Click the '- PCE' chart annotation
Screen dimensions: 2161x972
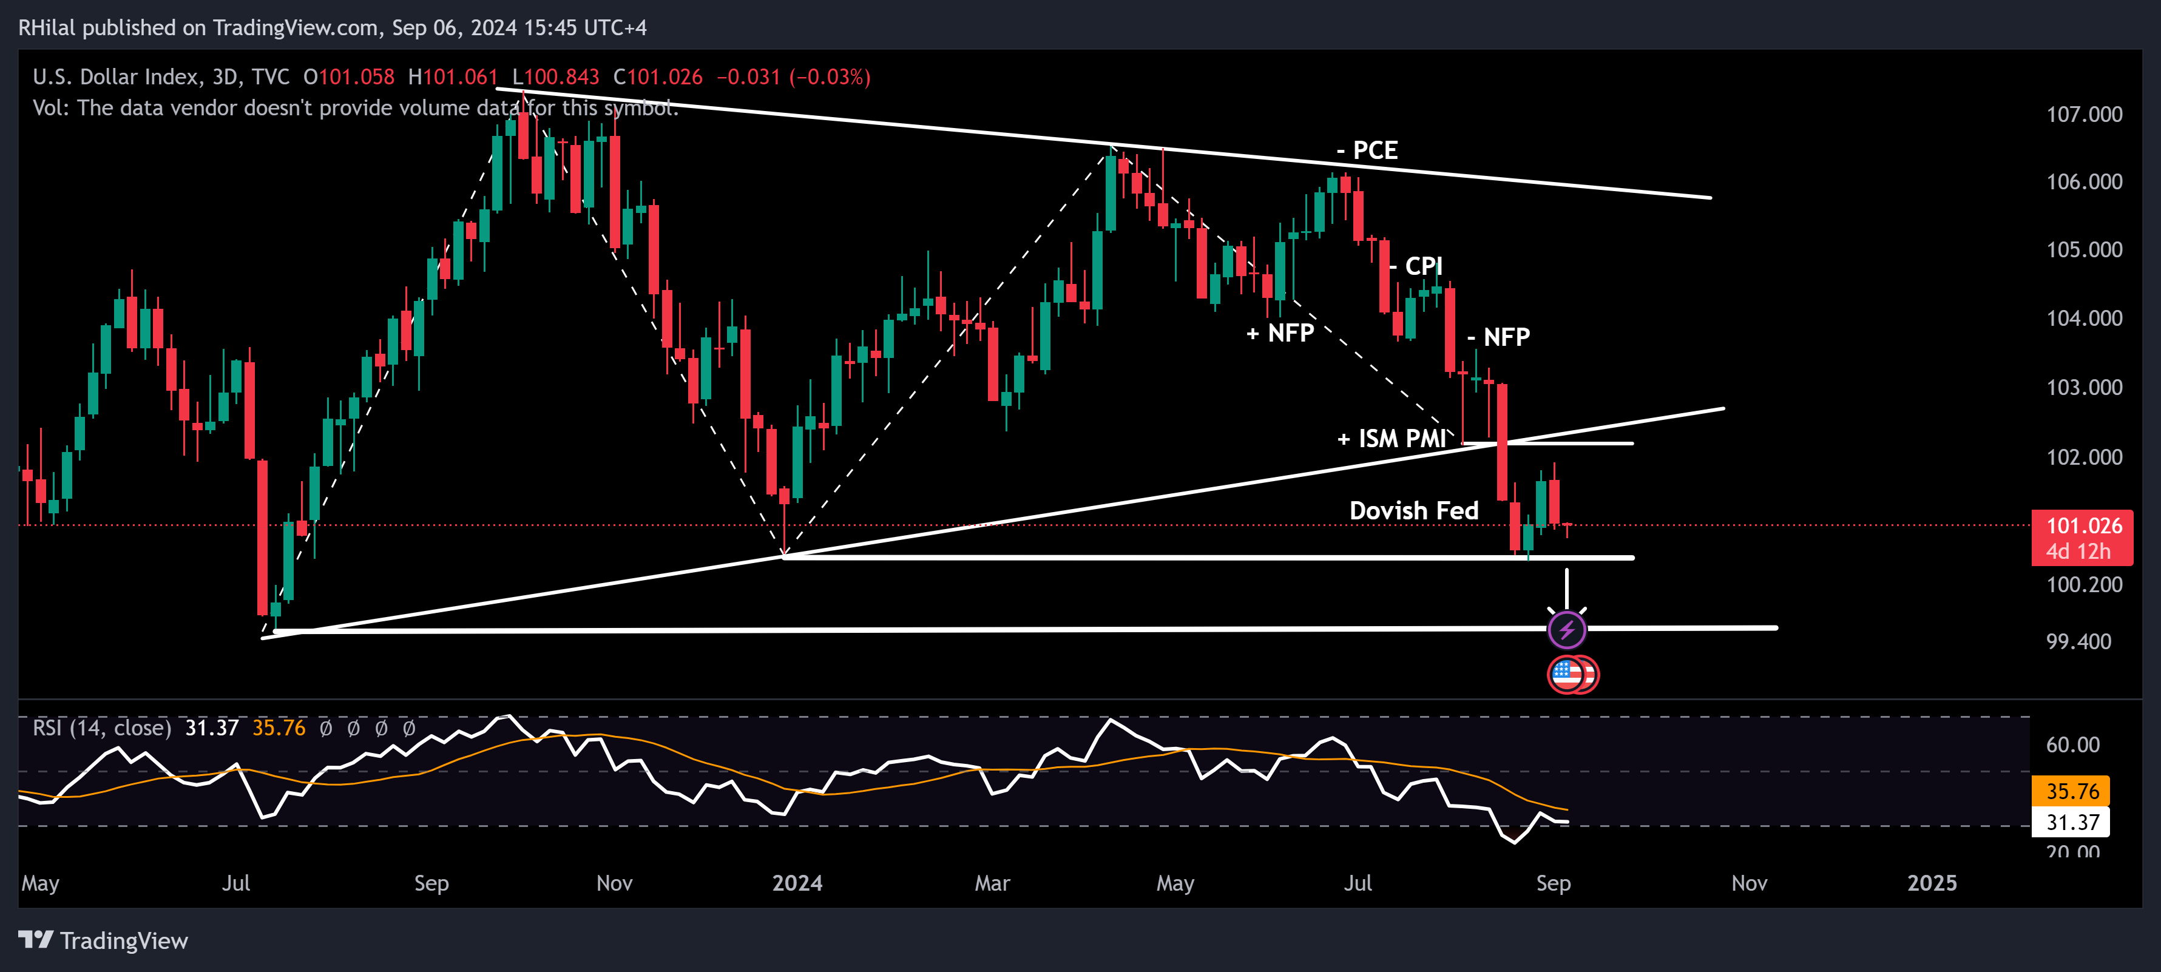1367,150
